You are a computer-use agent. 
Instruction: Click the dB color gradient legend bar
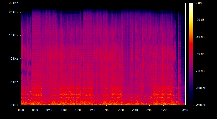[x=191, y=54]
